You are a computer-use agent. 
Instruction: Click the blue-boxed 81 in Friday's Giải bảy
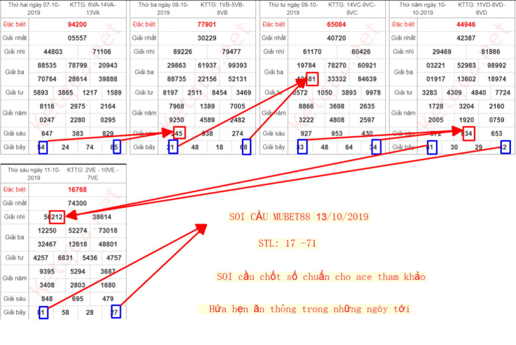point(43,312)
